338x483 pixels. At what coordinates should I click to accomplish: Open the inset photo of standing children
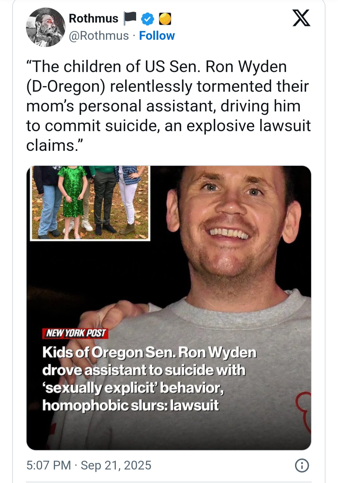point(90,203)
